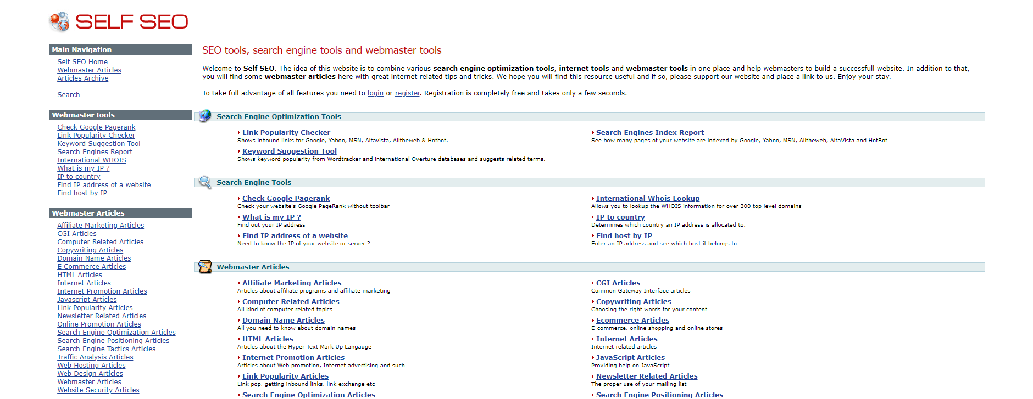This screenshot has width=1033, height=399.
Task: Open Web Hosting Articles in sidebar
Action: click(91, 366)
